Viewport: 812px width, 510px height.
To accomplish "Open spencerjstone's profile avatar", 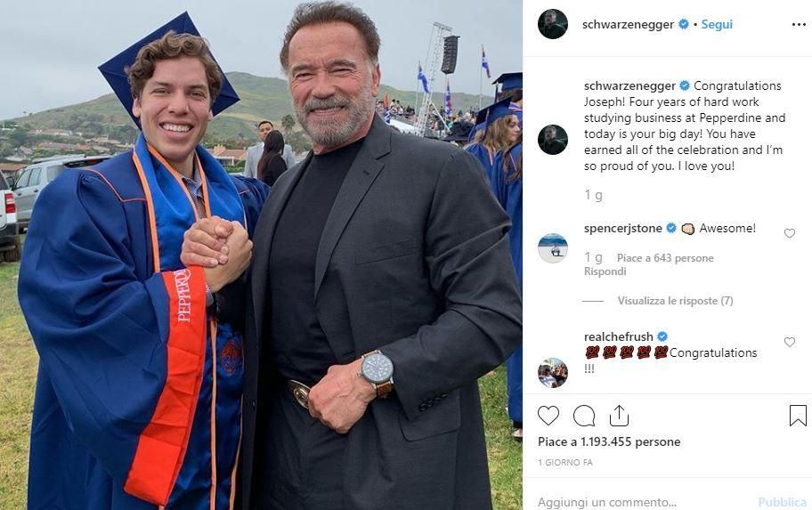I will point(553,248).
